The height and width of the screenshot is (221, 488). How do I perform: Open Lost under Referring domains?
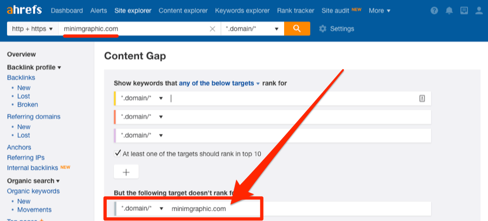24,135
